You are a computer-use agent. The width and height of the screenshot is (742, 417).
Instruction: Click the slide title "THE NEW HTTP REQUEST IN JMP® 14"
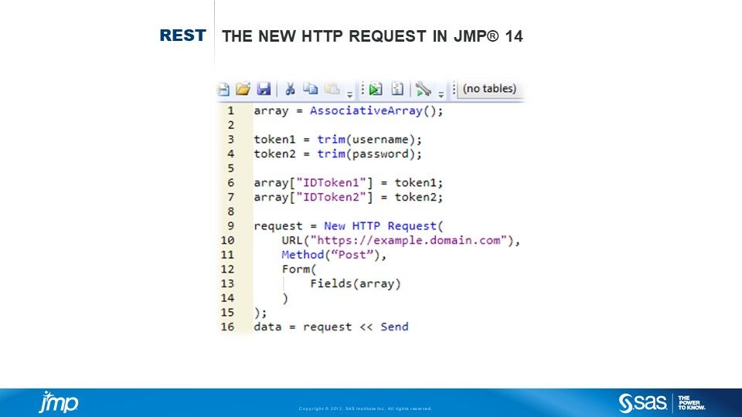373,36
